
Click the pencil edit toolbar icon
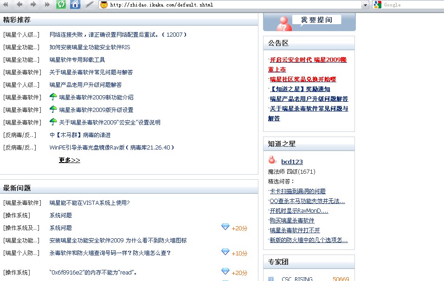(89, 4)
